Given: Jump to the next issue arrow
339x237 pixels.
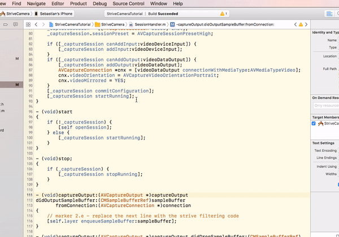Looking at the screenshot, I should (306, 24).
